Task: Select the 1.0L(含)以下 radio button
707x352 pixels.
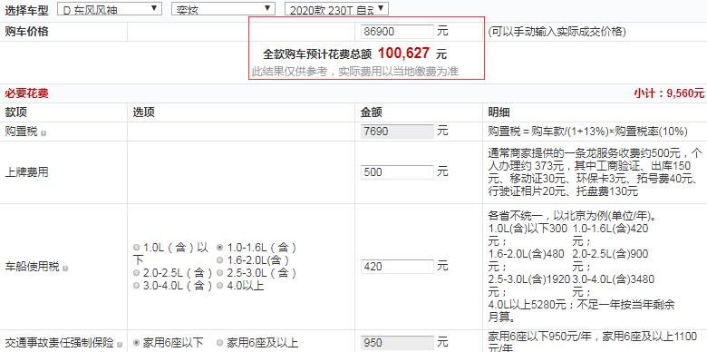Action: (137, 248)
